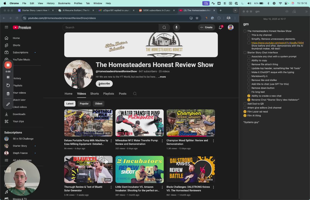This screenshot has height=200, width=310.
Task: Open 50 in 50 Challenge subscription
Action: tap(23, 139)
